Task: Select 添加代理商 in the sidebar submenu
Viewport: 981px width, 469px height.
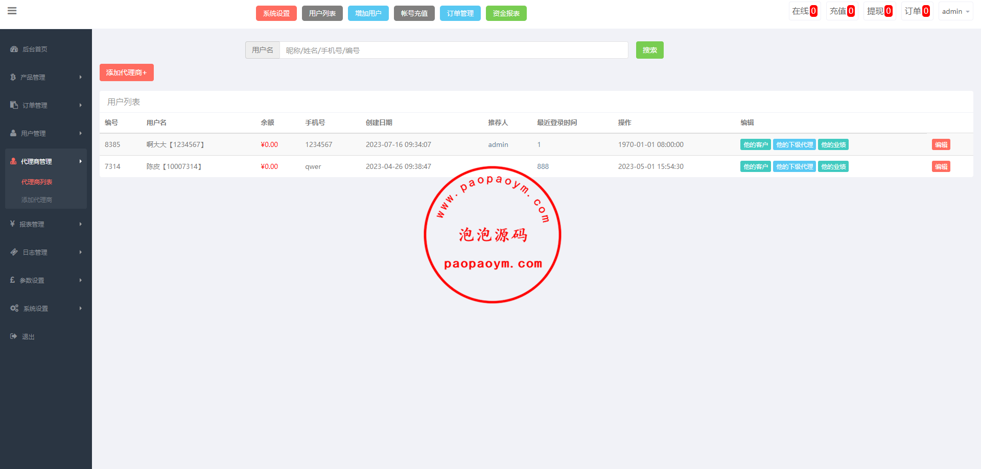Action: tap(37, 200)
